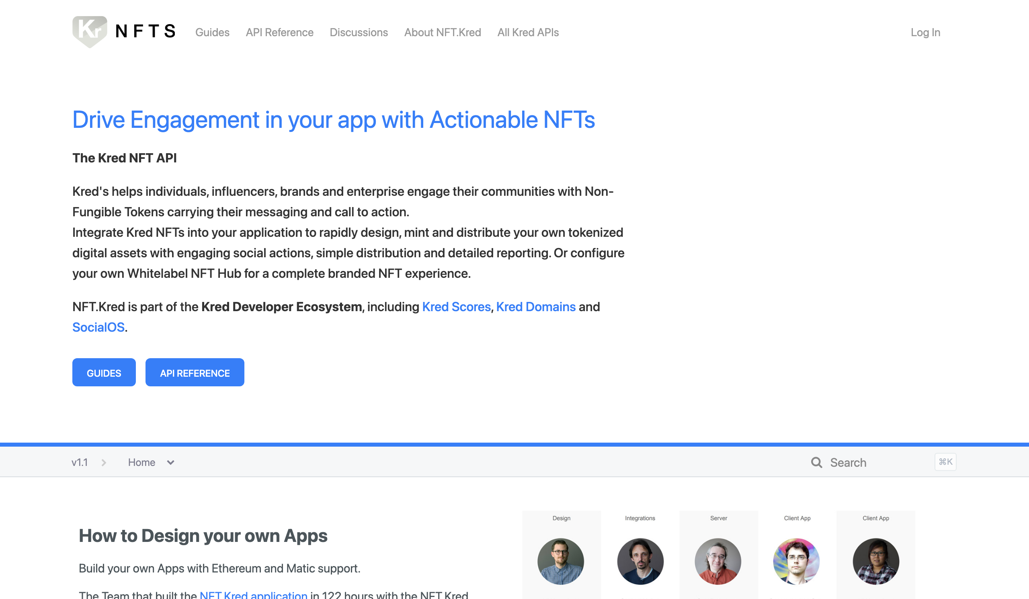
Task: Go to Discussions in the nav bar
Action: (359, 32)
